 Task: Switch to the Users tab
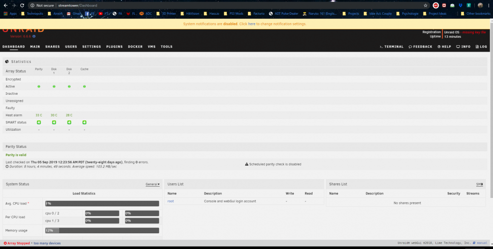click(x=71, y=47)
